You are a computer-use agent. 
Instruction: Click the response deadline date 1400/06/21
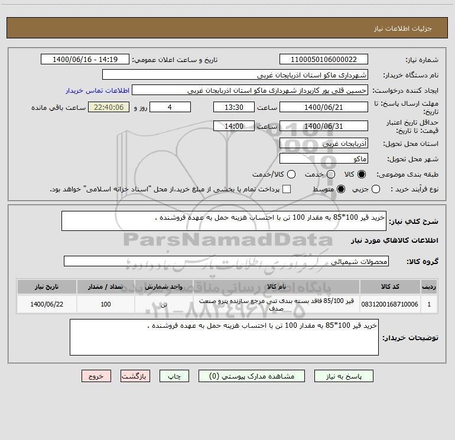coord(324,107)
